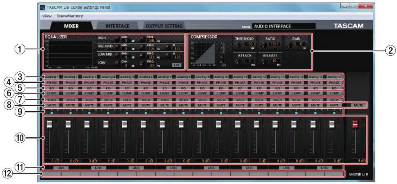The image size is (397, 184).
Task: Turn the compressor RATIO knob
Action: pos(264,45)
